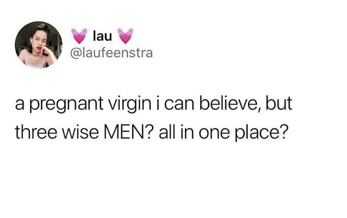Click the lowercase i before can
347x218 pixels.
click(158, 104)
